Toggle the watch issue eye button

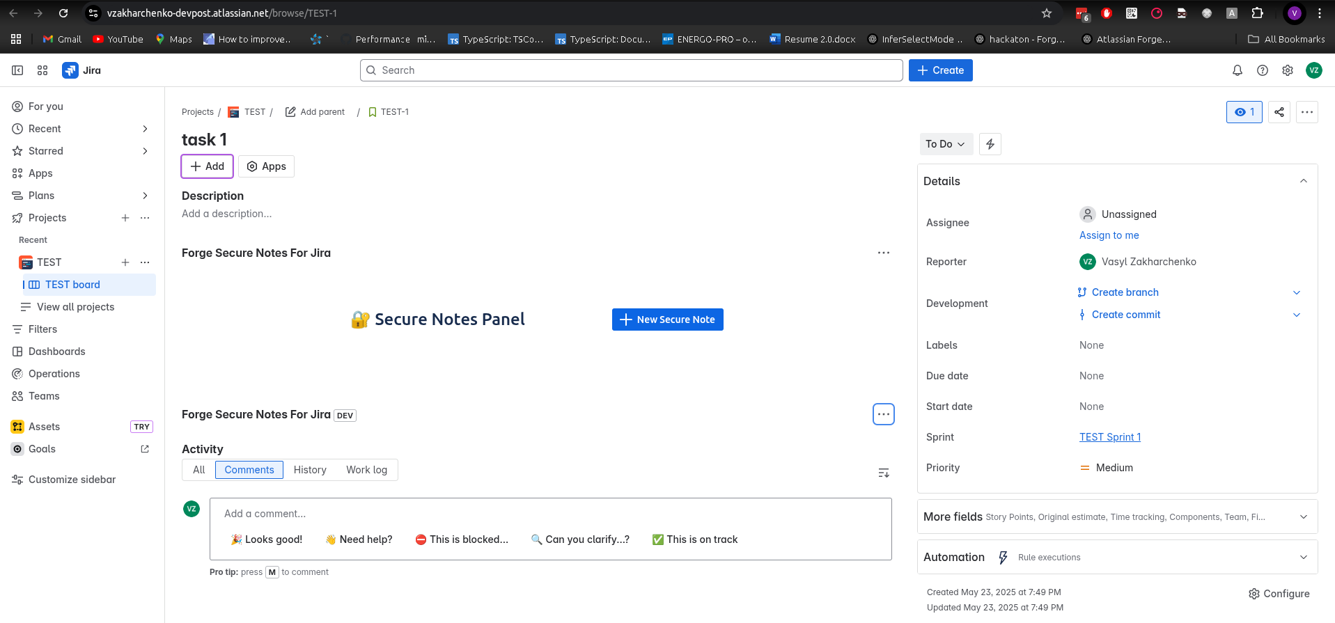pyautogui.click(x=1244, y=112)
